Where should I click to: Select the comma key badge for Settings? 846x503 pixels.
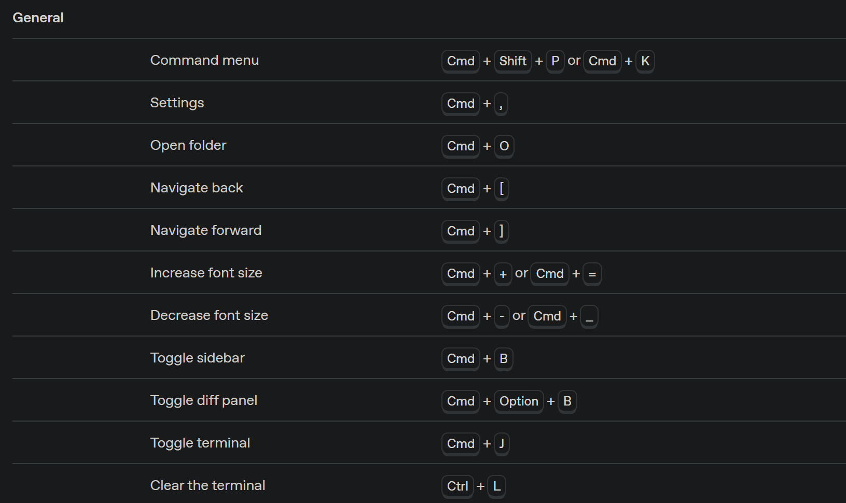pos(501,104)
